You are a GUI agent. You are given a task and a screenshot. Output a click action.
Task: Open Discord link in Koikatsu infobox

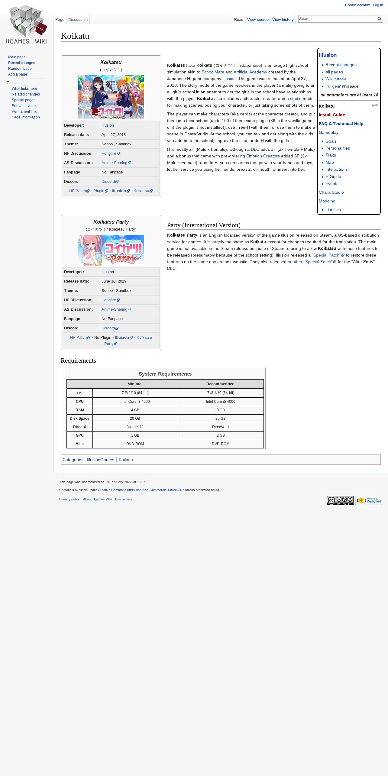pos(110,182)
